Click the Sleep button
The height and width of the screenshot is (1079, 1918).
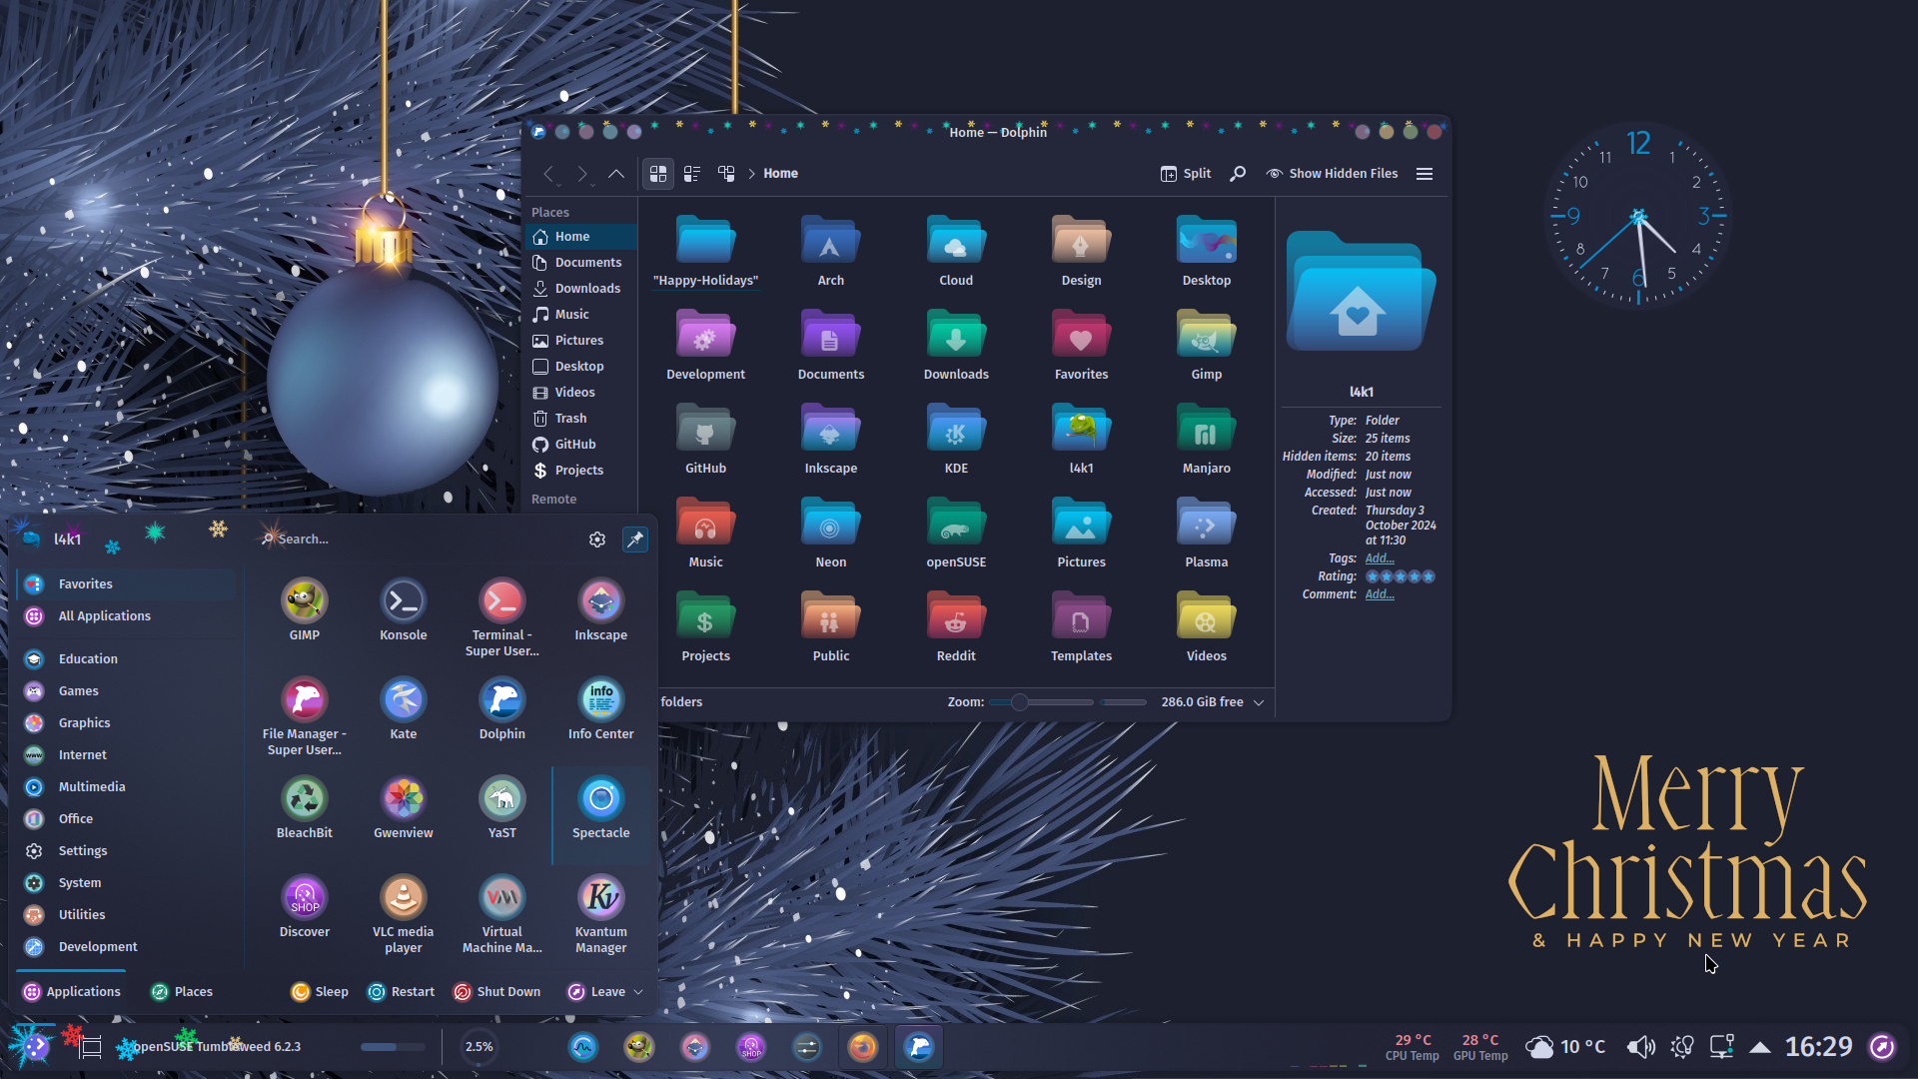click(320, 992)
